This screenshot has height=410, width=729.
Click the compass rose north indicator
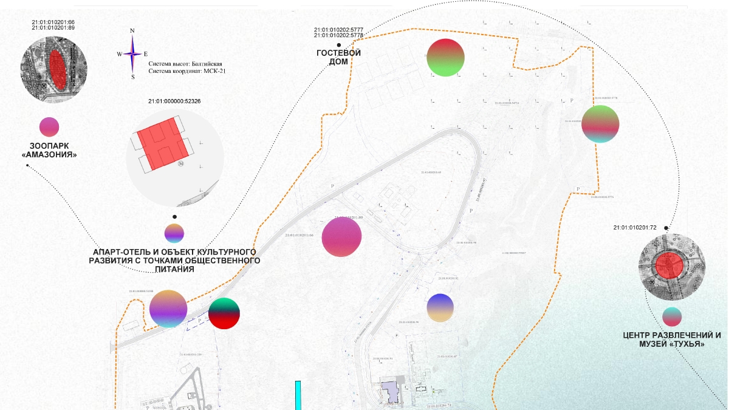click(x=132, y=32)
